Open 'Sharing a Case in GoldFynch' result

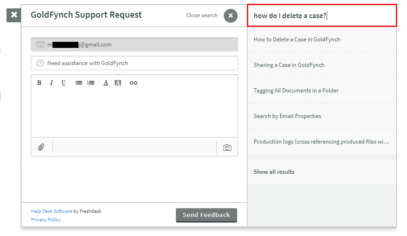tap(322, 65)
